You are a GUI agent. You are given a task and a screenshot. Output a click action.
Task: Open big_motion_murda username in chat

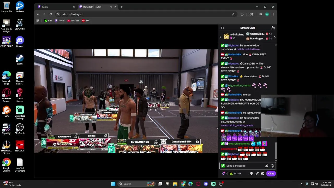239,86
